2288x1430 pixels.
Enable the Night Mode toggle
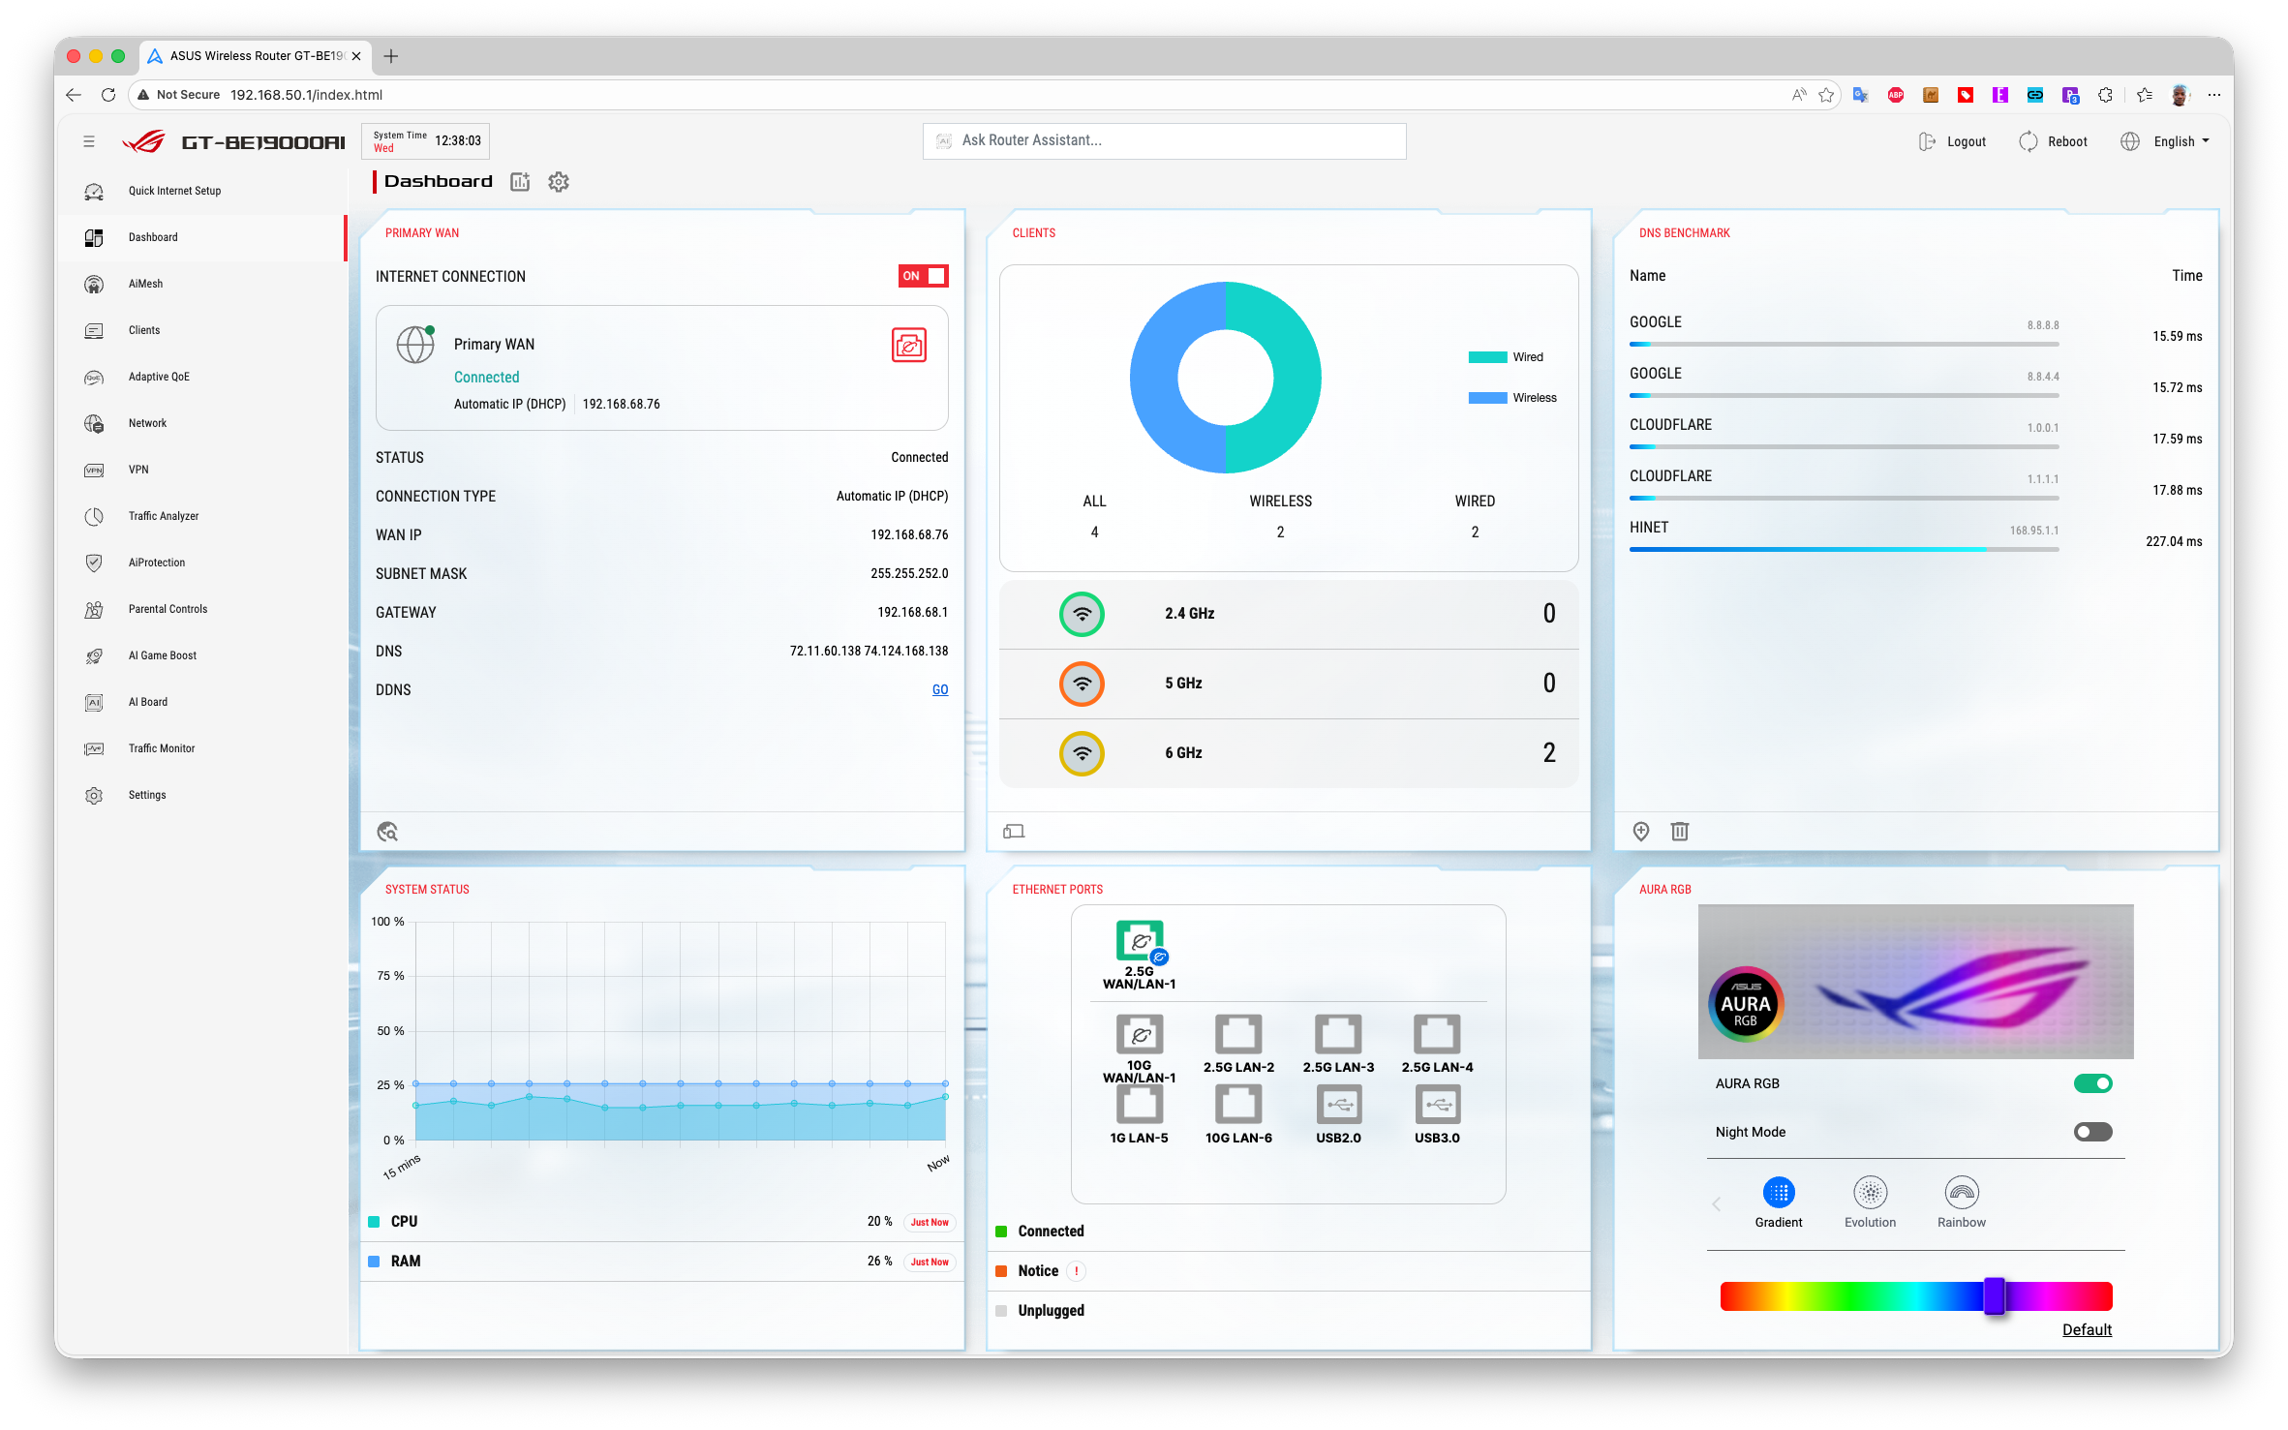coord(2091,1132)
